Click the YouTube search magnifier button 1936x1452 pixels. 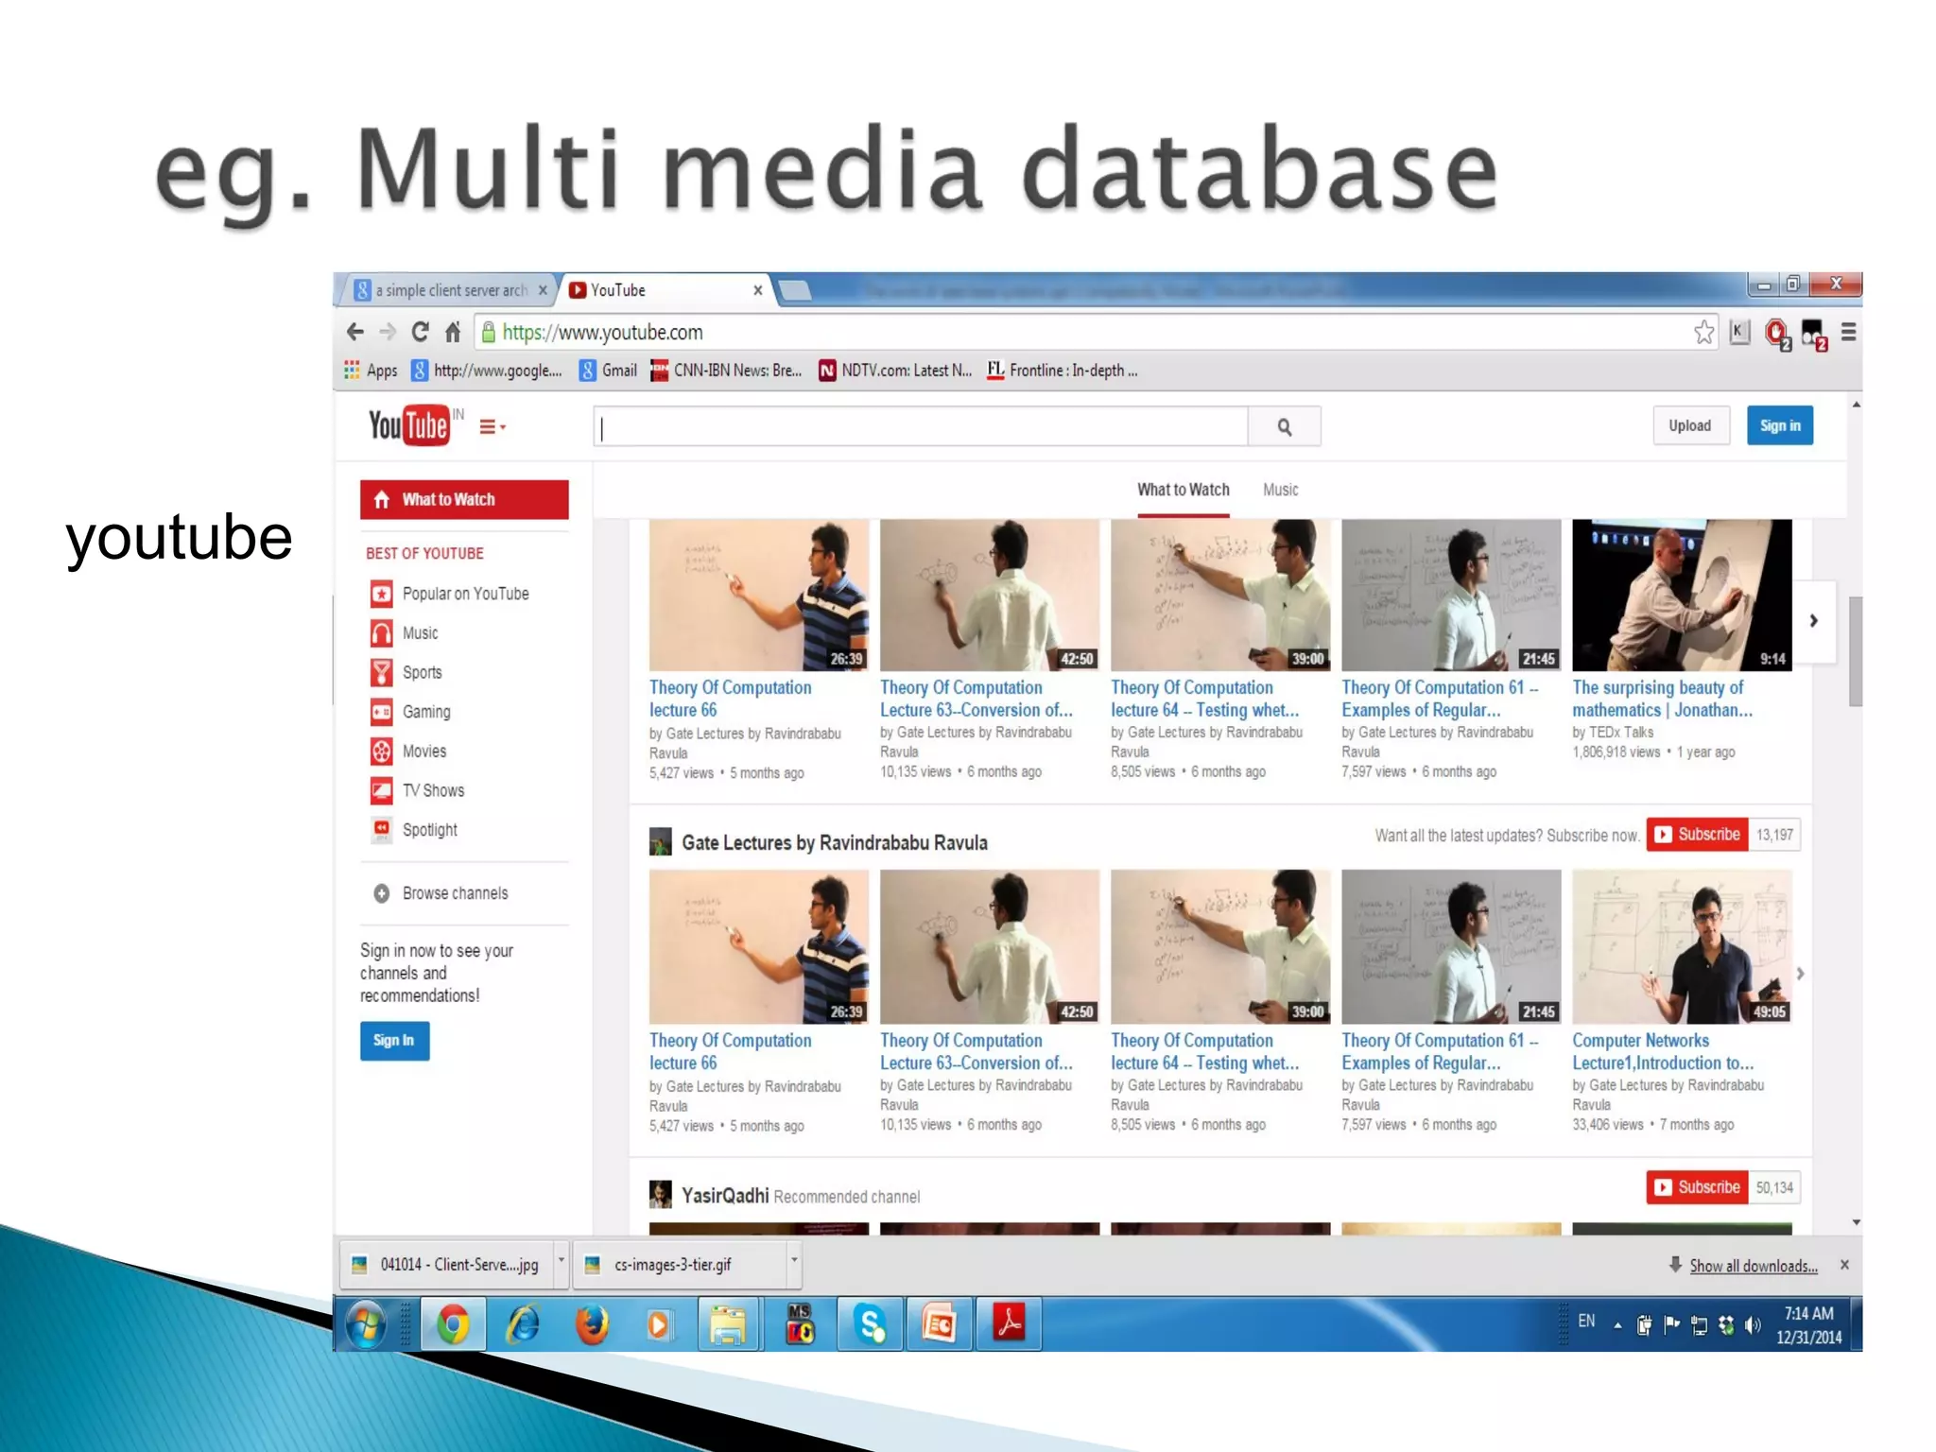click(1284, 427)
